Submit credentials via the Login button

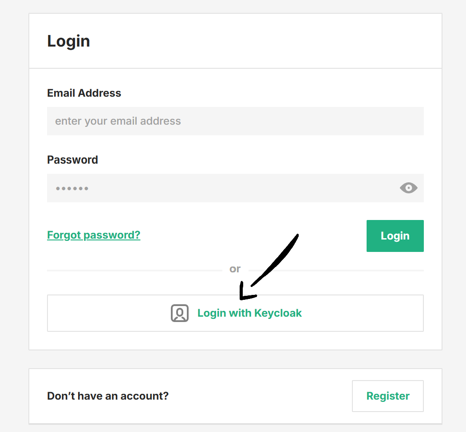tap(395, 236)
